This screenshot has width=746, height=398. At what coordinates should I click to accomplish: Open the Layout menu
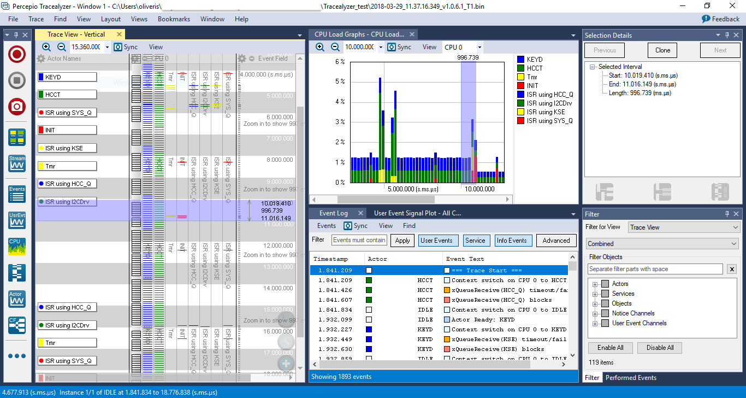(111, 19)
